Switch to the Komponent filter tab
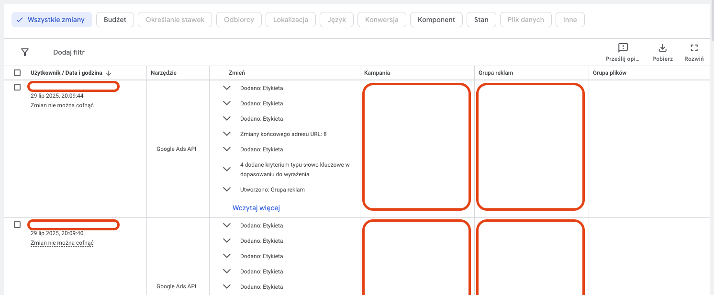The height and width of the screenshot is (295, 714). 436,20
